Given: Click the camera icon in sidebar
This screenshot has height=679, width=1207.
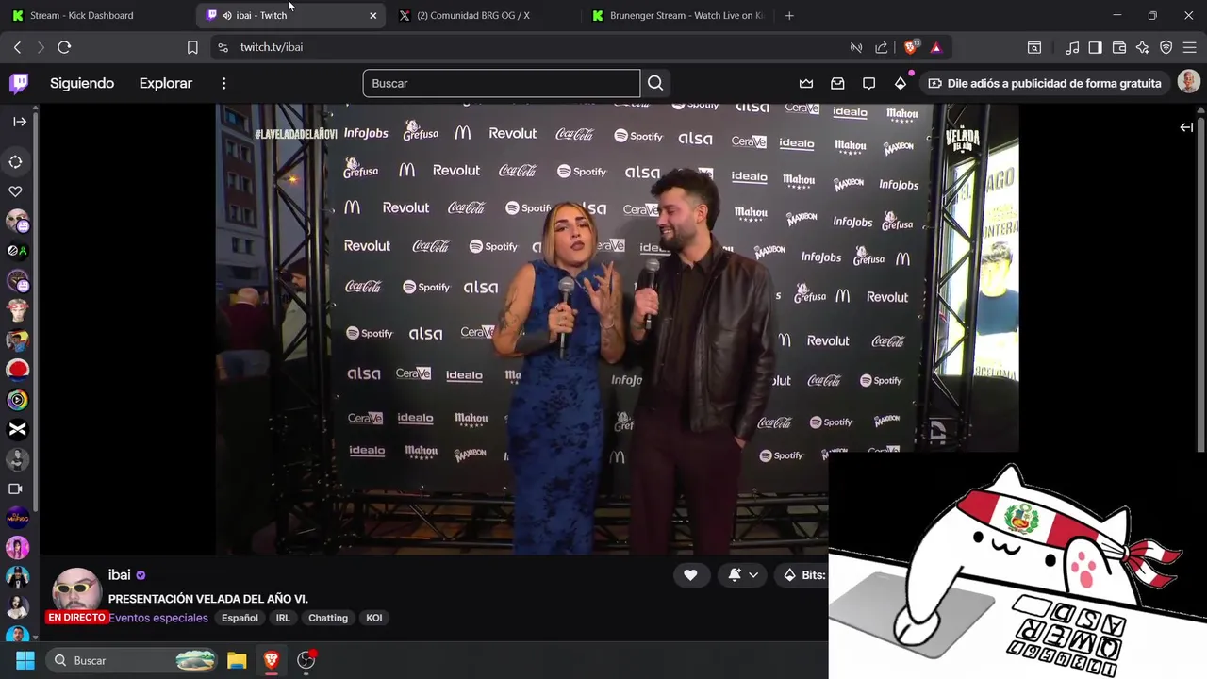Looking at the screenshot, I should 16,489.
